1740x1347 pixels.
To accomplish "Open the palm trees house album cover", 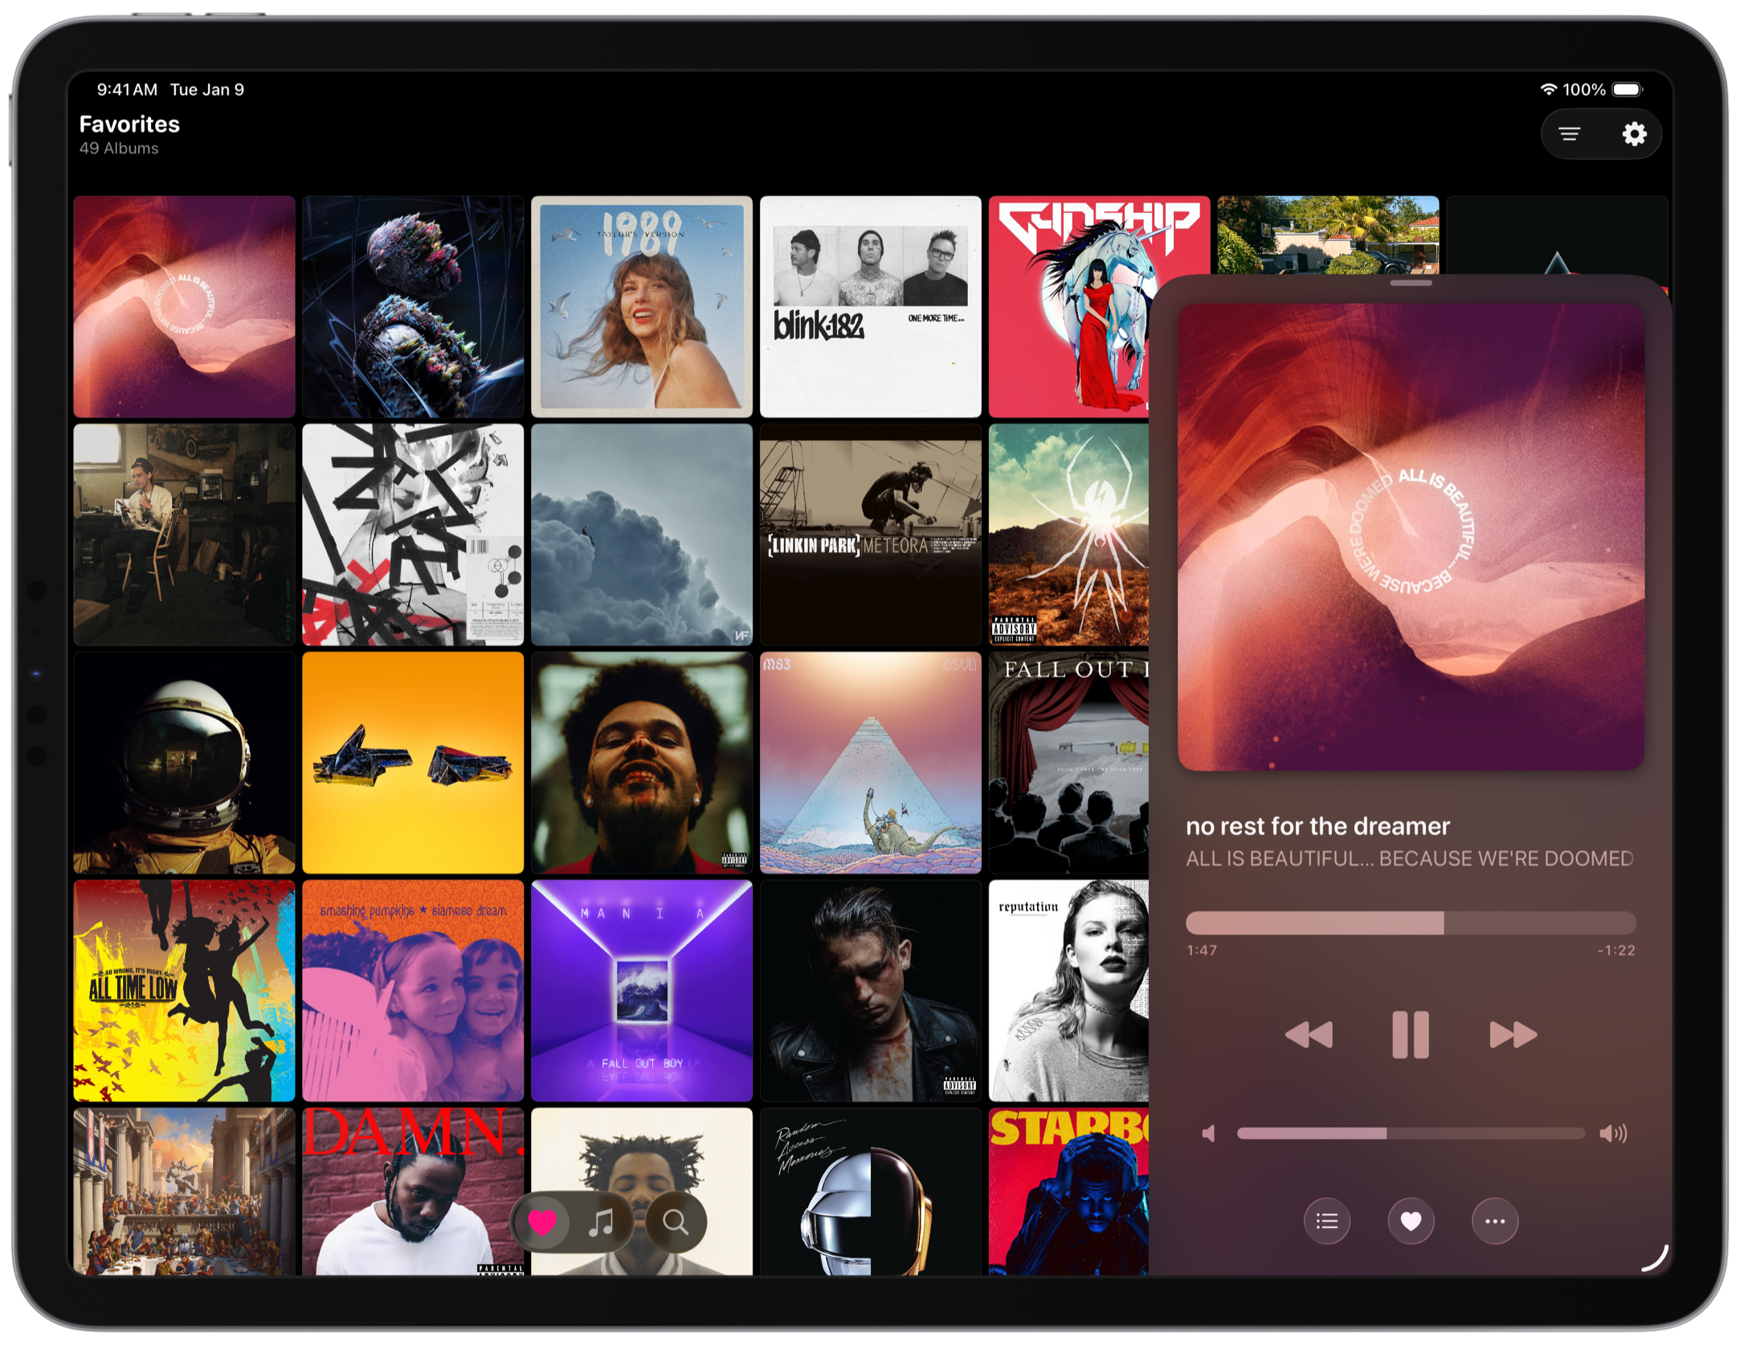I will (1327, 235).
